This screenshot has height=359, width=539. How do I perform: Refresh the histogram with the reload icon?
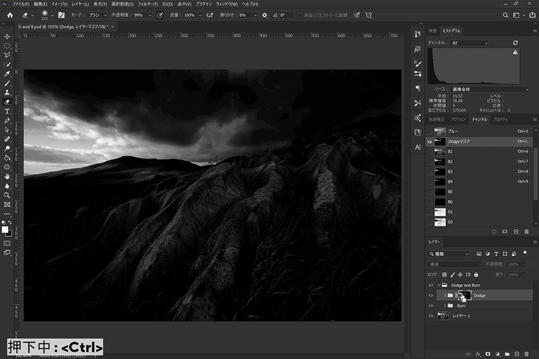tap(515, 42)
